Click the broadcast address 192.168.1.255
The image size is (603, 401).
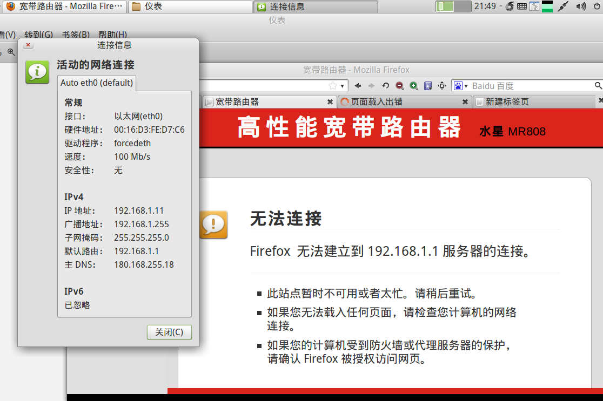coord(142,224)
